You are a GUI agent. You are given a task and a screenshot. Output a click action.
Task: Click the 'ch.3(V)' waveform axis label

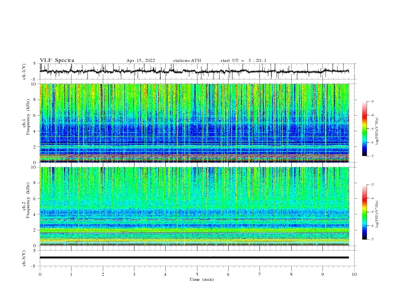click(x=24, y=258)
